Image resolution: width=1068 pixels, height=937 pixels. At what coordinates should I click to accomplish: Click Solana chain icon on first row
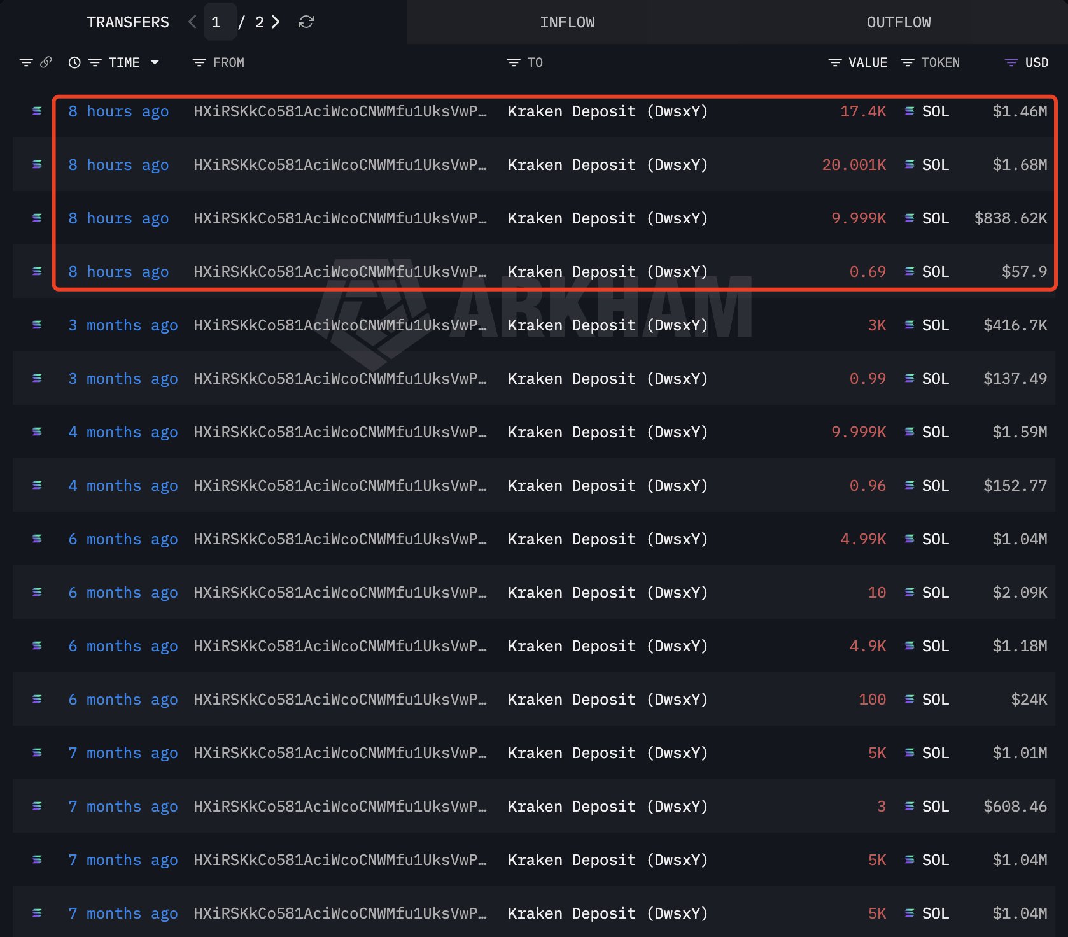click(37, 111)
